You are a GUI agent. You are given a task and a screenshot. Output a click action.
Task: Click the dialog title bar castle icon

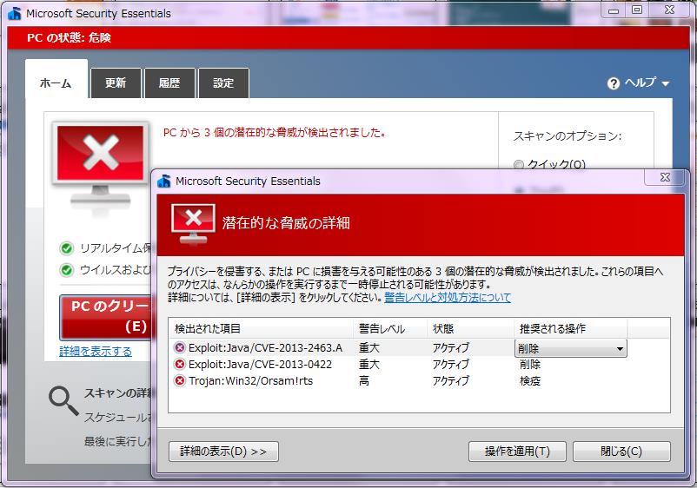[x=164, y=181]
